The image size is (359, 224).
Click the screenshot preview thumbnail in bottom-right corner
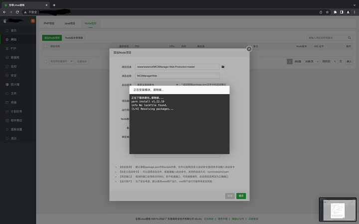338,210
